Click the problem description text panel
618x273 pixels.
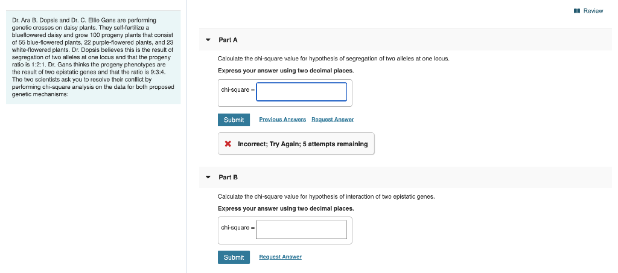94,57
